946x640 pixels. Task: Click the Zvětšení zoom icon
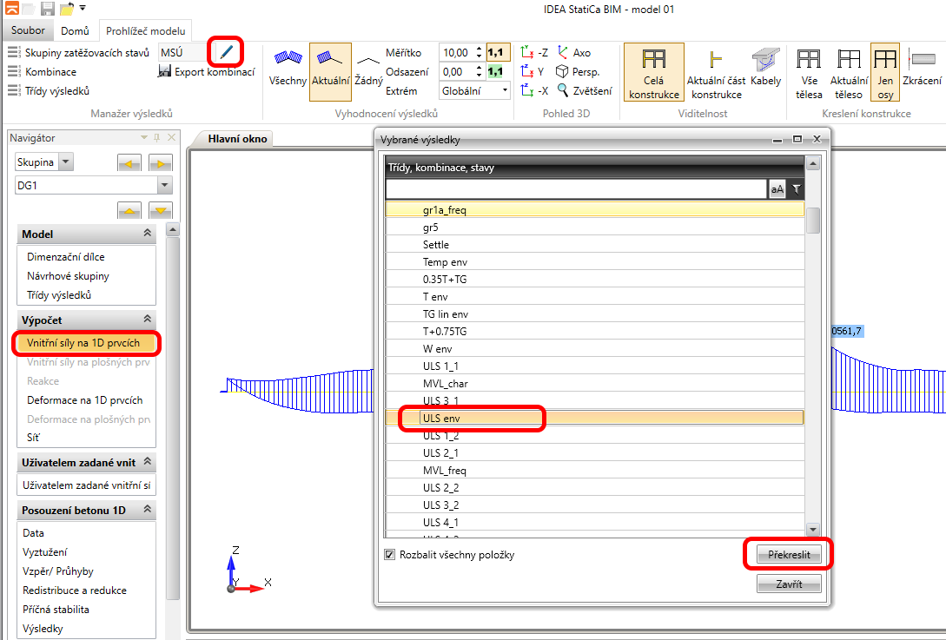pos(585,90)
